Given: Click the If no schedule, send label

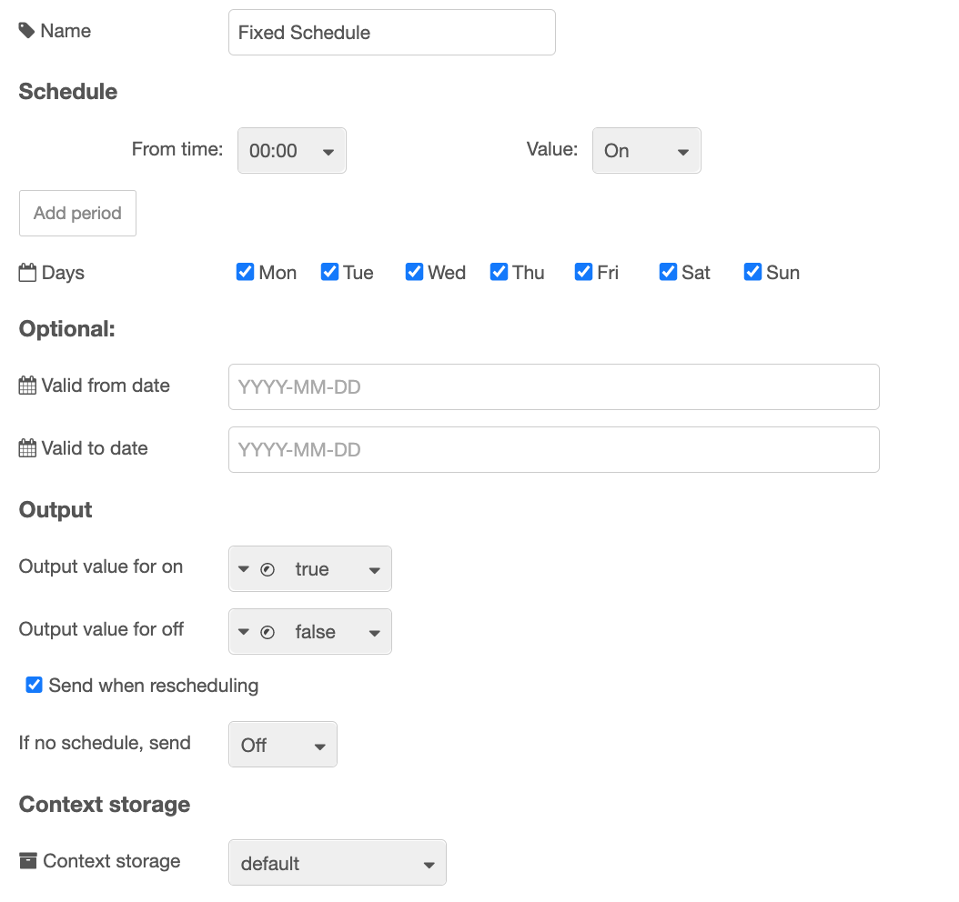Looking at the screenshot, I should tap(105, 743).
